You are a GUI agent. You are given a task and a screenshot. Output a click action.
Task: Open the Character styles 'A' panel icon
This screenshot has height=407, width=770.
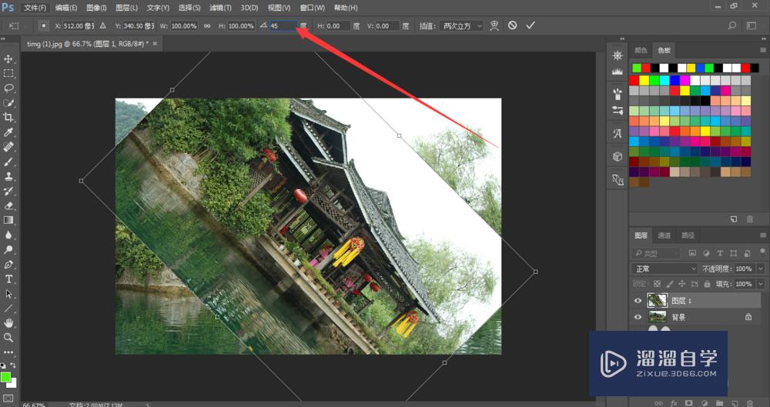click(x=618, y=133)
